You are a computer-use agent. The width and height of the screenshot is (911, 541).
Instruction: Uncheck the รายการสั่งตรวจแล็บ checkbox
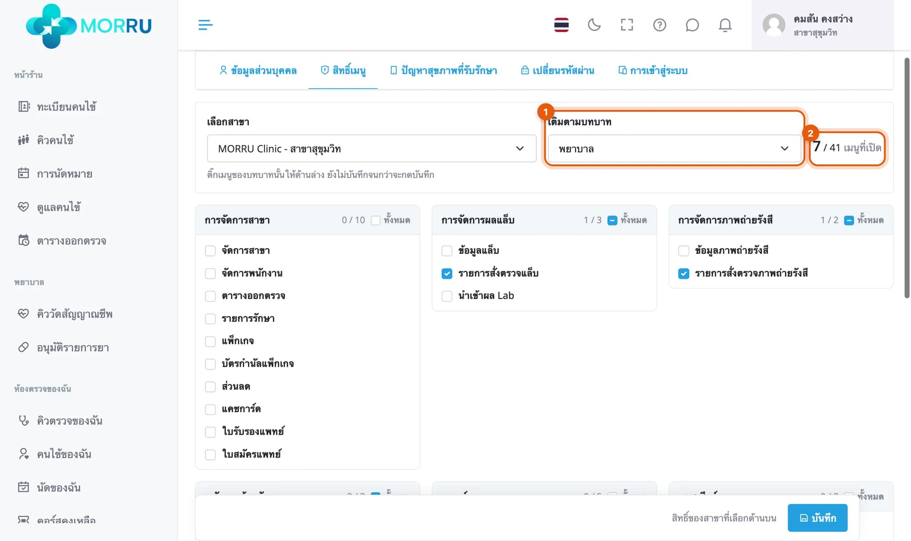coord(447,274)
